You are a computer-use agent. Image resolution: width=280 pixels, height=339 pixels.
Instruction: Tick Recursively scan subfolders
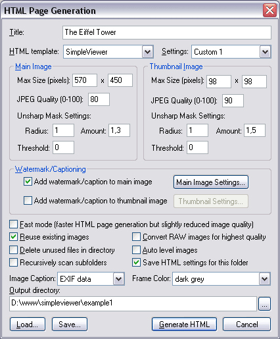coord(14,263)
